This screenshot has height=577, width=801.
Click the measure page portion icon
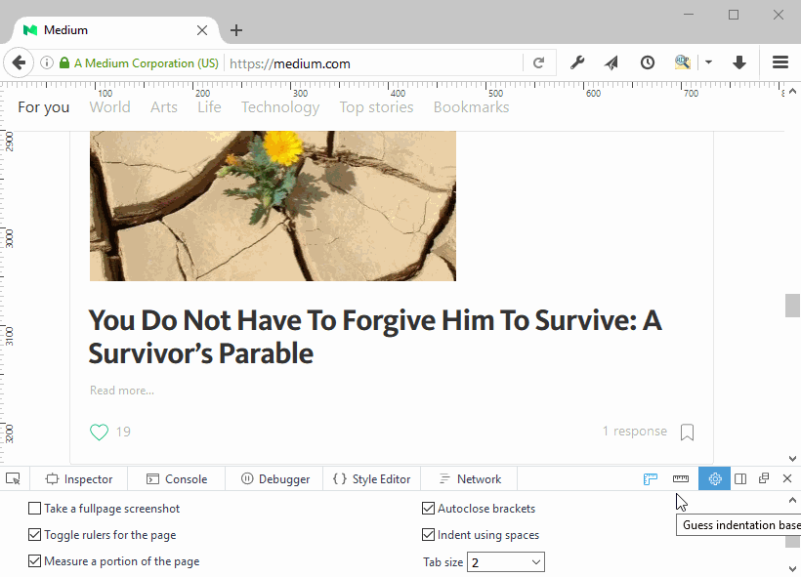681,478
